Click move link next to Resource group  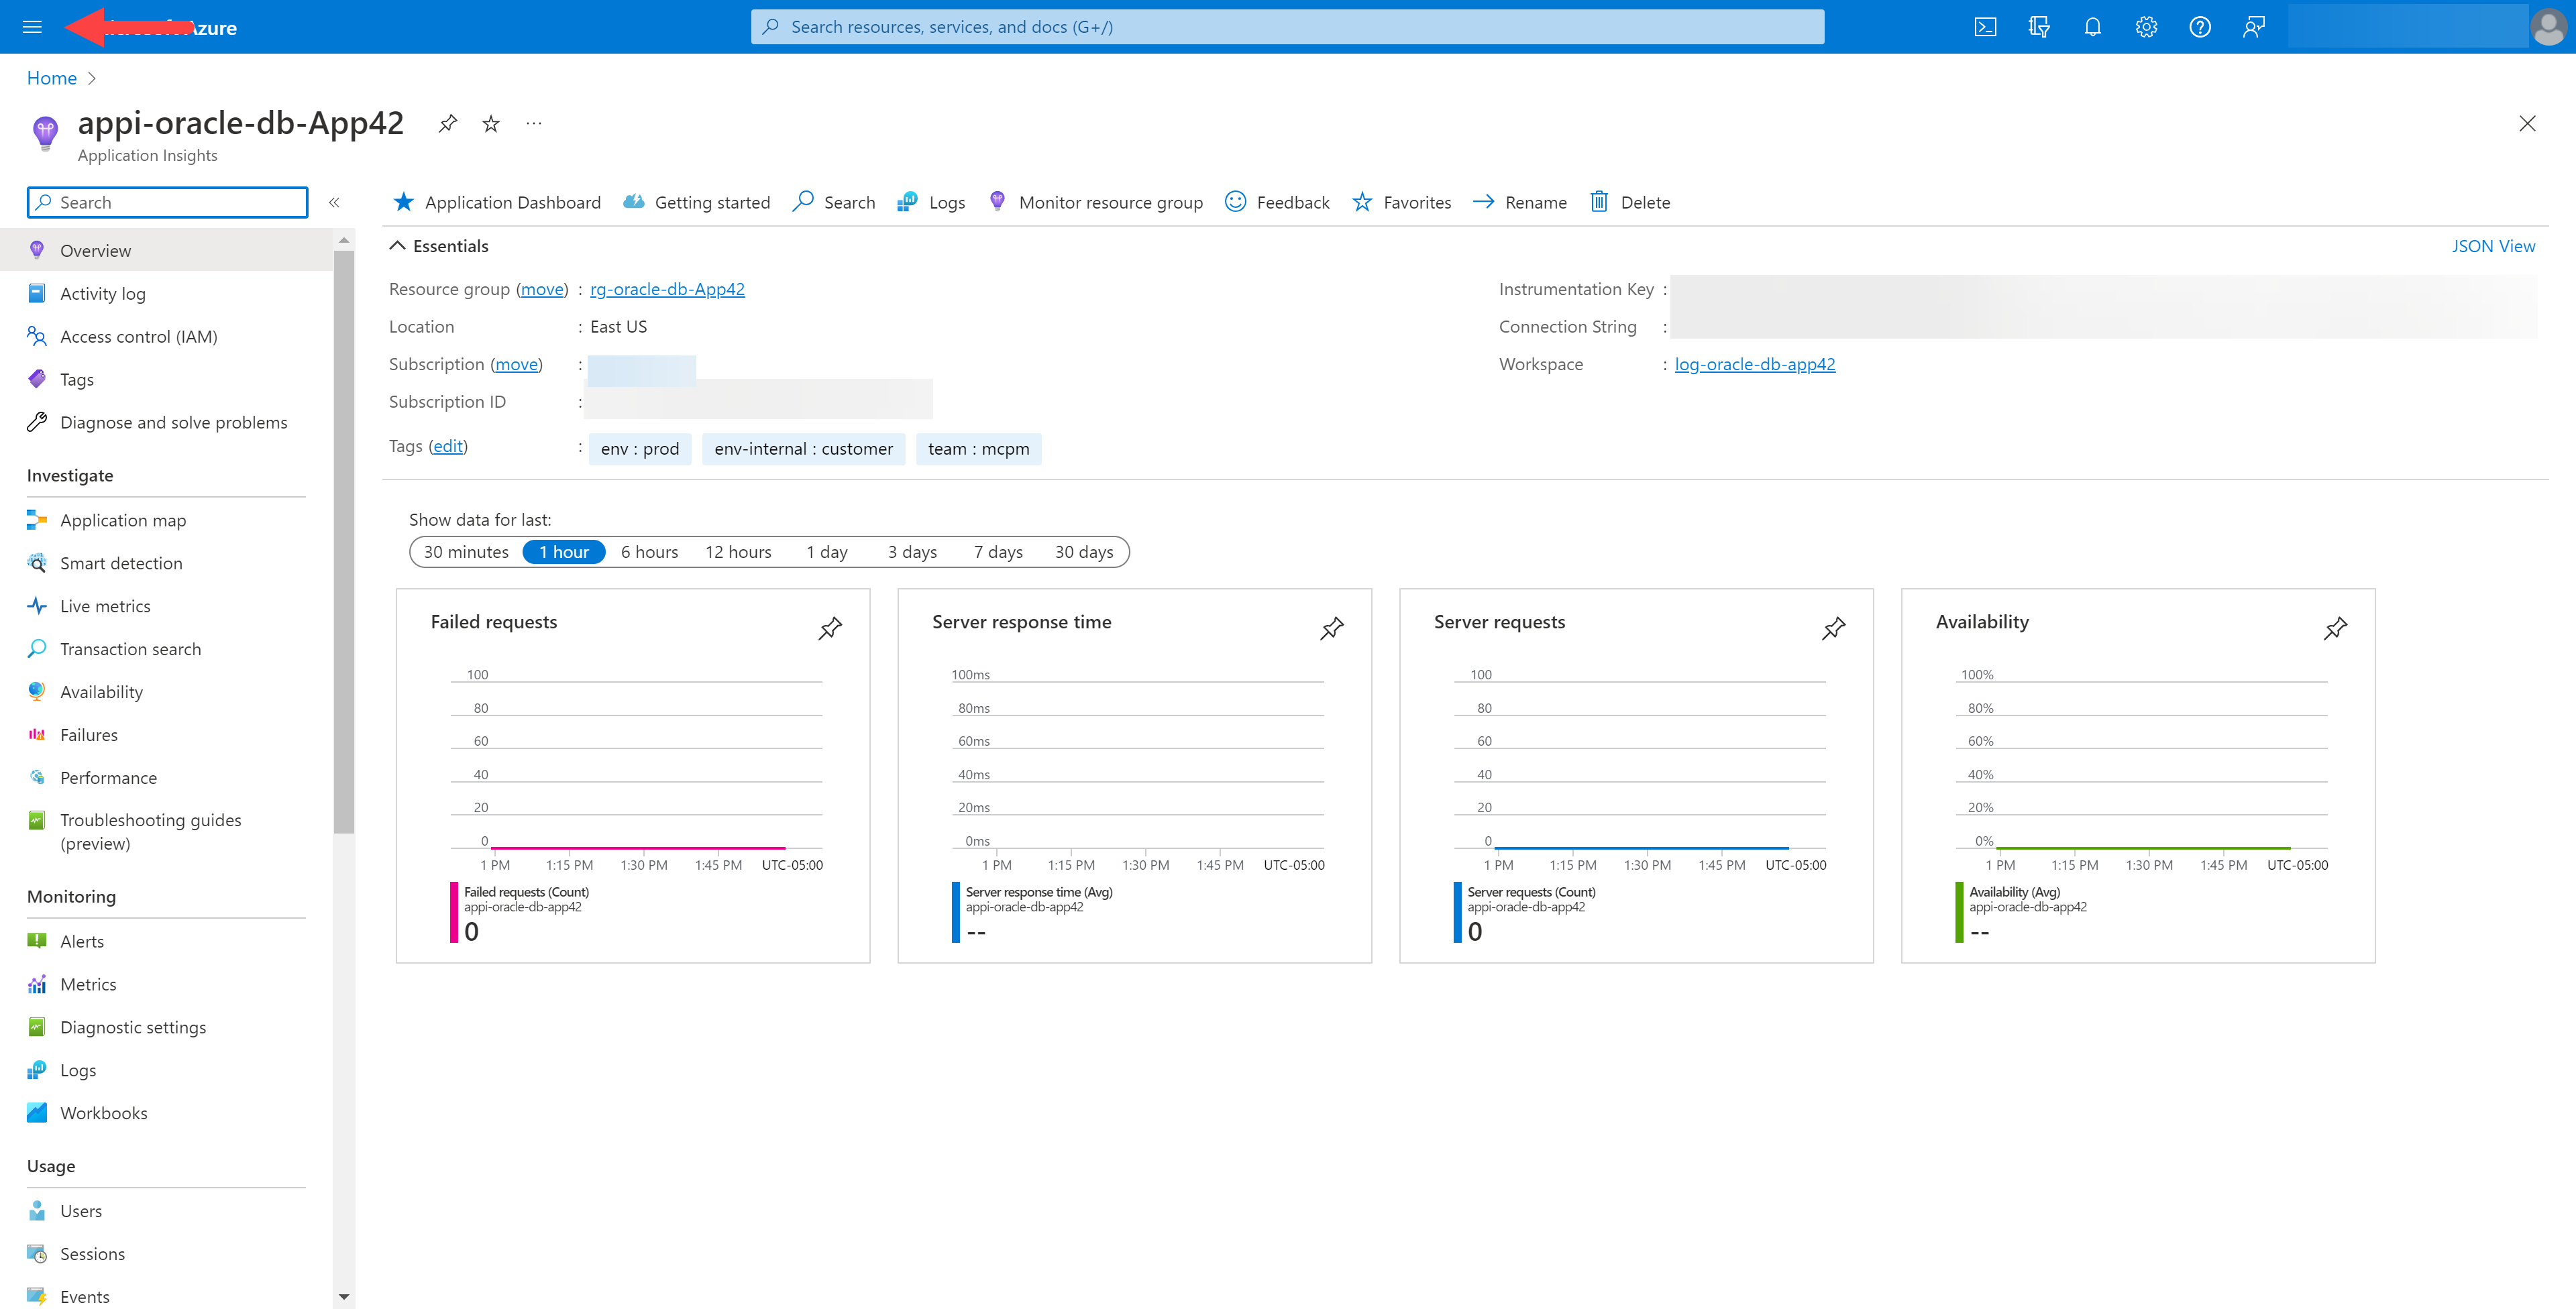[542, 289]
